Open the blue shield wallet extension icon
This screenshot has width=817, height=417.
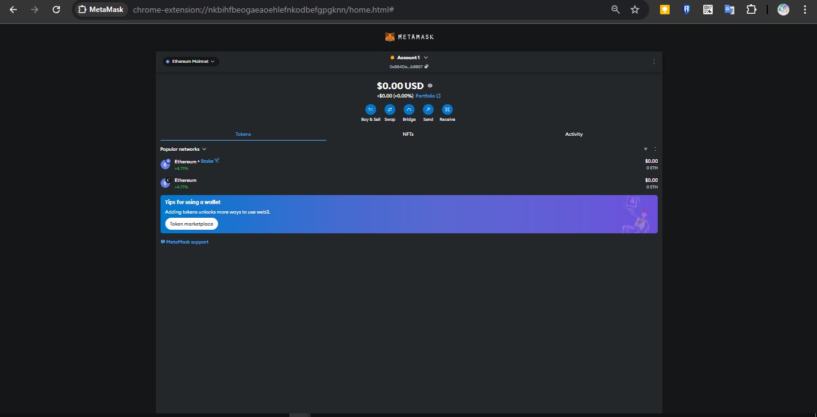point(686,10)
